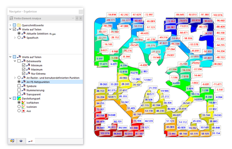Tick the Querschnittswerte checkbox
The height and width of the screenshot is (149, 232).
(14, 25)
